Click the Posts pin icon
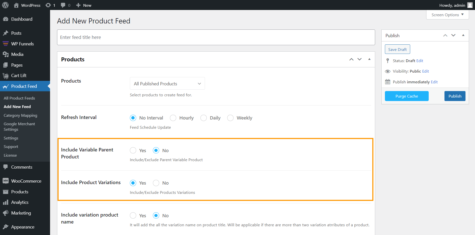 click(6, 33)
